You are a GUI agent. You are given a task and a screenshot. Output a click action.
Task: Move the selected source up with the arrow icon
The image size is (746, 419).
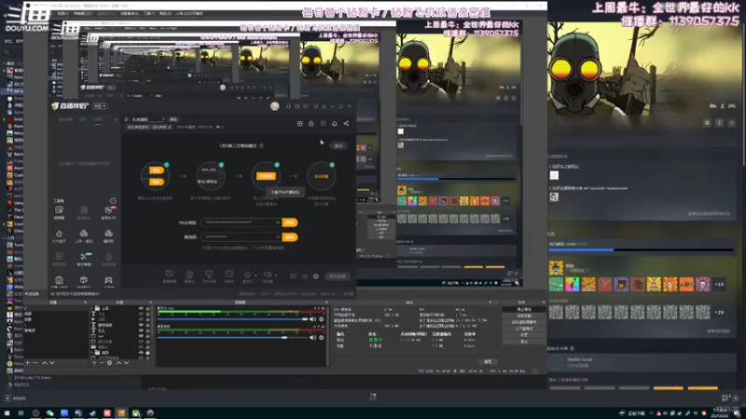tap(118, 363)
